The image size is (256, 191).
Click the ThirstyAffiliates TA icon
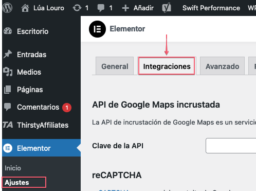[8, 125]
